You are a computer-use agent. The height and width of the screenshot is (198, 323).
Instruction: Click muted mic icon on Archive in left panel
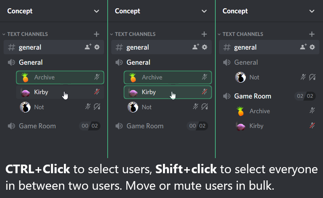click(97, 77)
